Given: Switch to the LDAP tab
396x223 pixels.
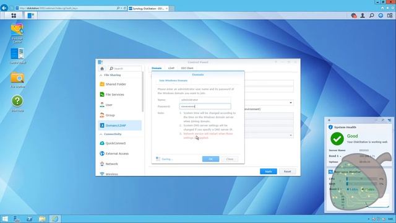Looking at the screenshot, I should pyautogui.click(x=171, y=68).
